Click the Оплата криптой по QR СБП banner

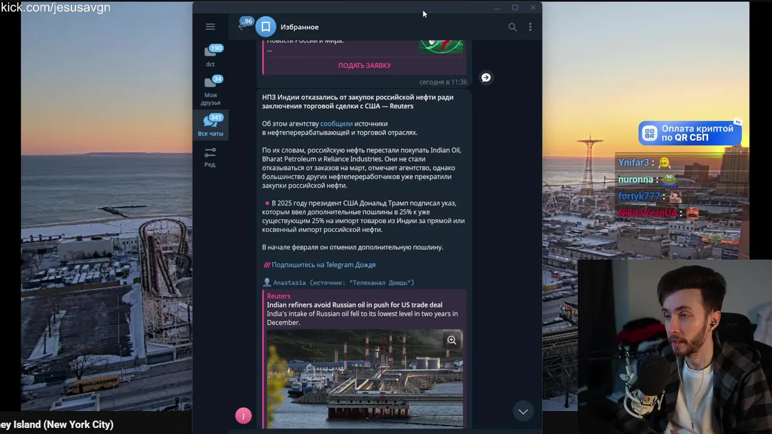tap(690, 133)
